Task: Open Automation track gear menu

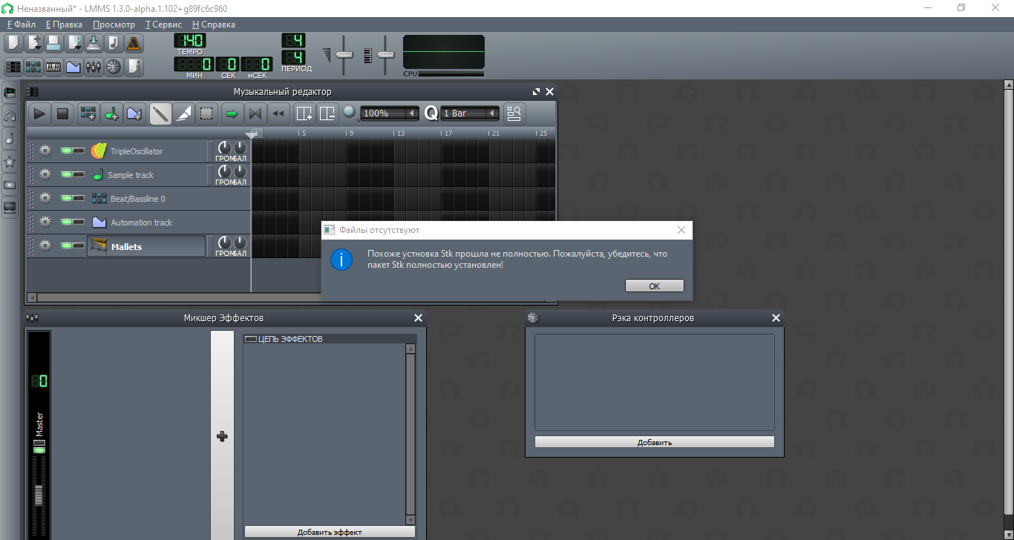Action: [45, 223]
